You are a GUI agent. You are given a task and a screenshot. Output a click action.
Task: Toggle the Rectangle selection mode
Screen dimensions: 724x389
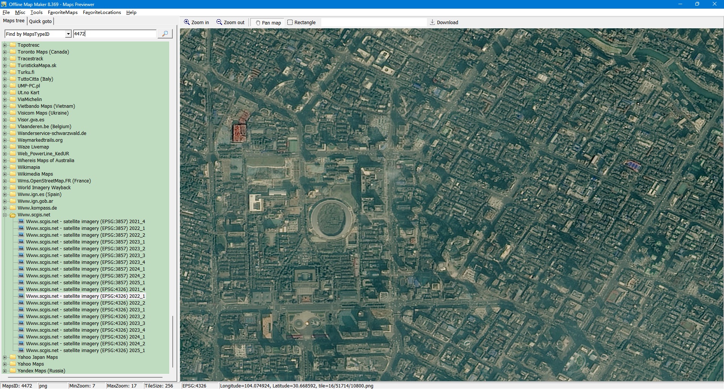point(301,23)
